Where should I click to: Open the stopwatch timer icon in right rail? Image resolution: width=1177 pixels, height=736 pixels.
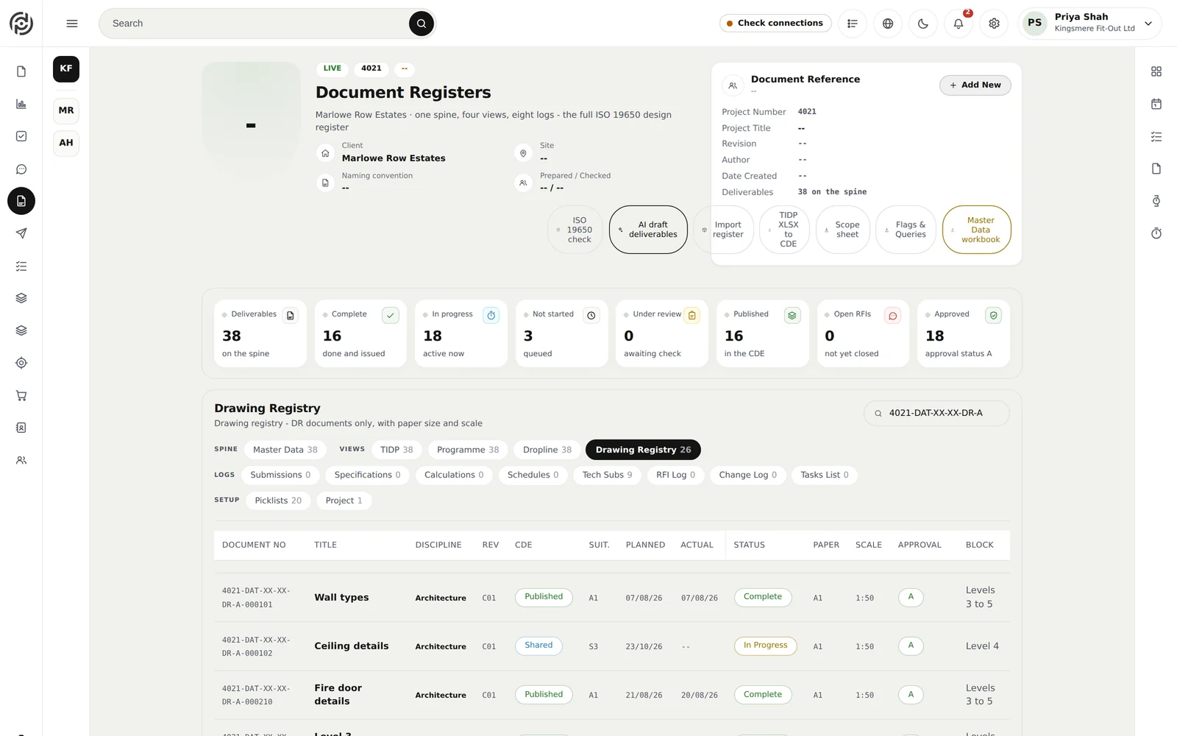[x=1156, y=233]
